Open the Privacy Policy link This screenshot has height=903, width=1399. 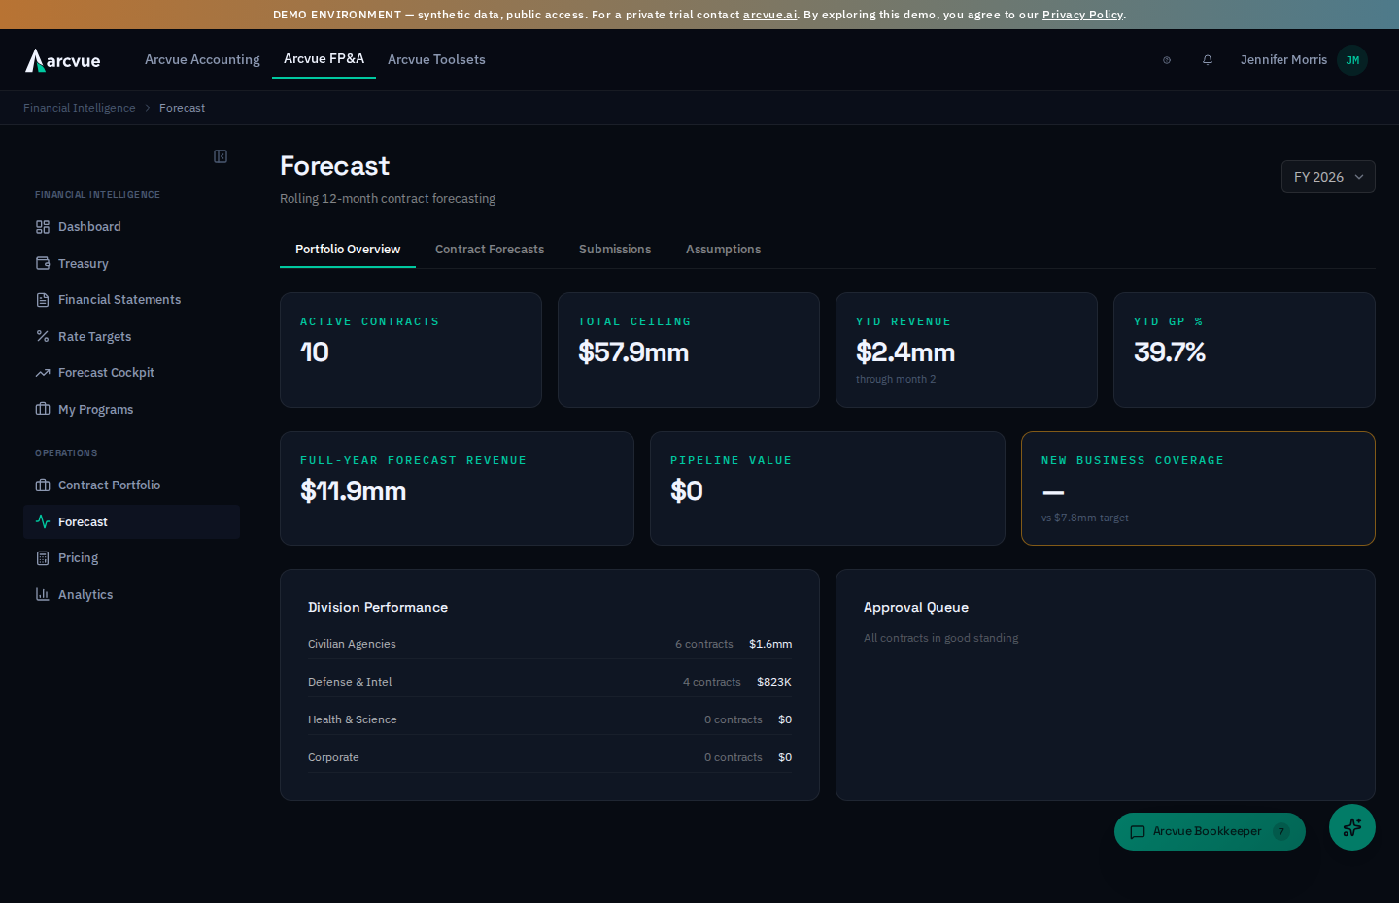(x=1082, y=15)
